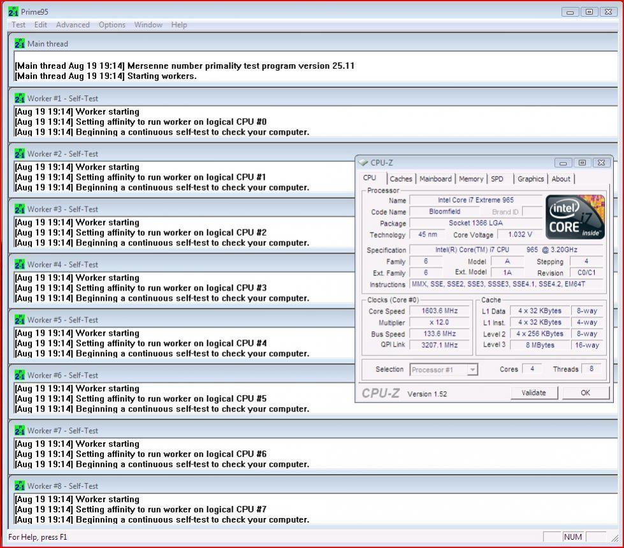Click the Instructions field listing MMX, SSE
The width and height of the screenshot is (624, 548).
tap(506, 284)
